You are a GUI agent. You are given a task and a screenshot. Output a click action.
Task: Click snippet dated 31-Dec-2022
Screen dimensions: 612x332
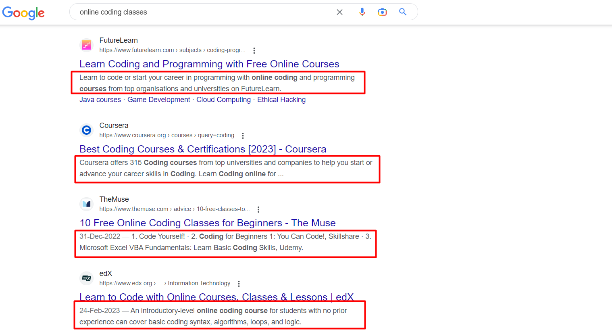click(x=225, y=242)
